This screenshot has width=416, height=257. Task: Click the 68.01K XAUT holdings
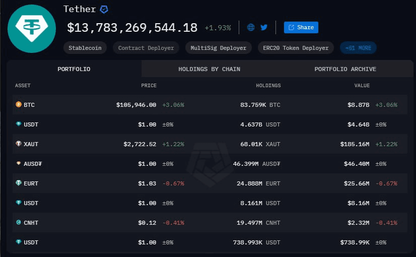260,144
